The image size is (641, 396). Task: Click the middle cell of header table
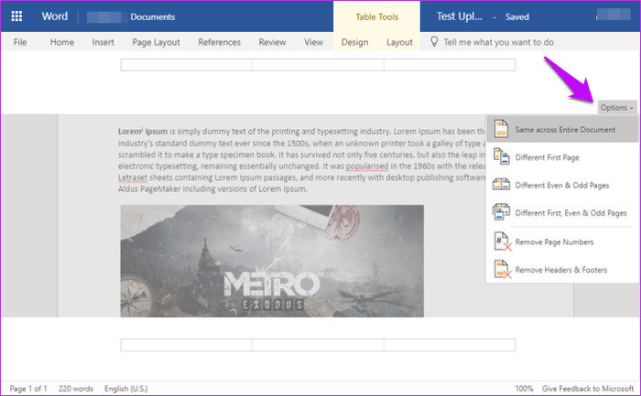(x=318, y=65)
